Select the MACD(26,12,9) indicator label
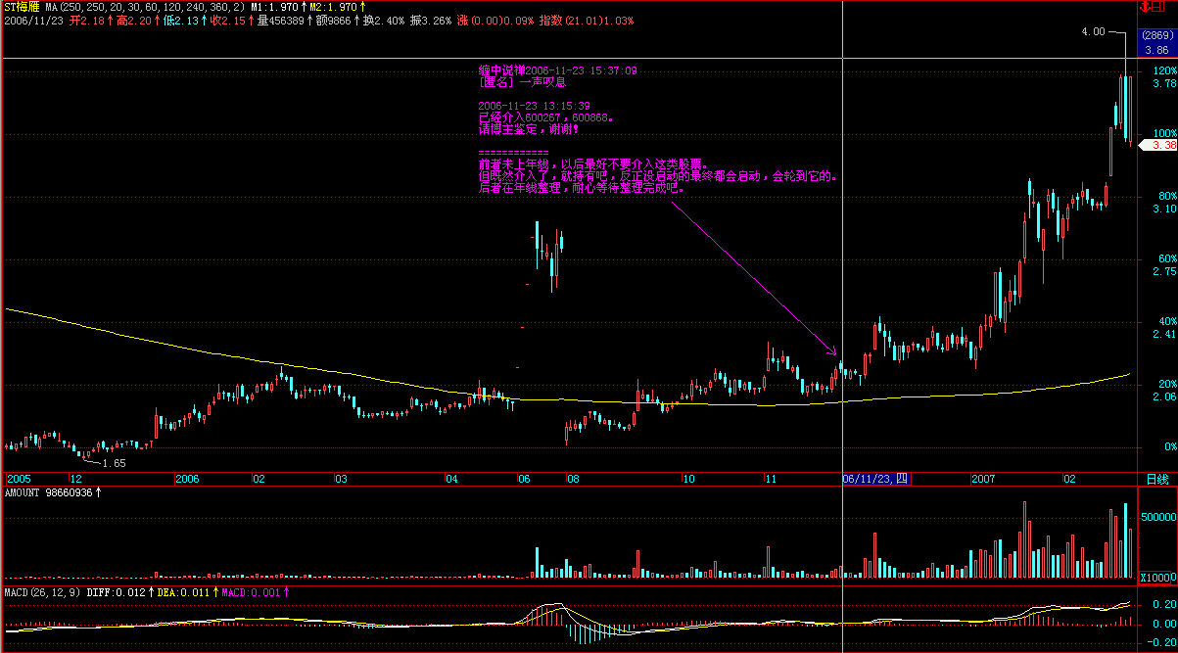1178x653 pixels. tap(41, 592)
